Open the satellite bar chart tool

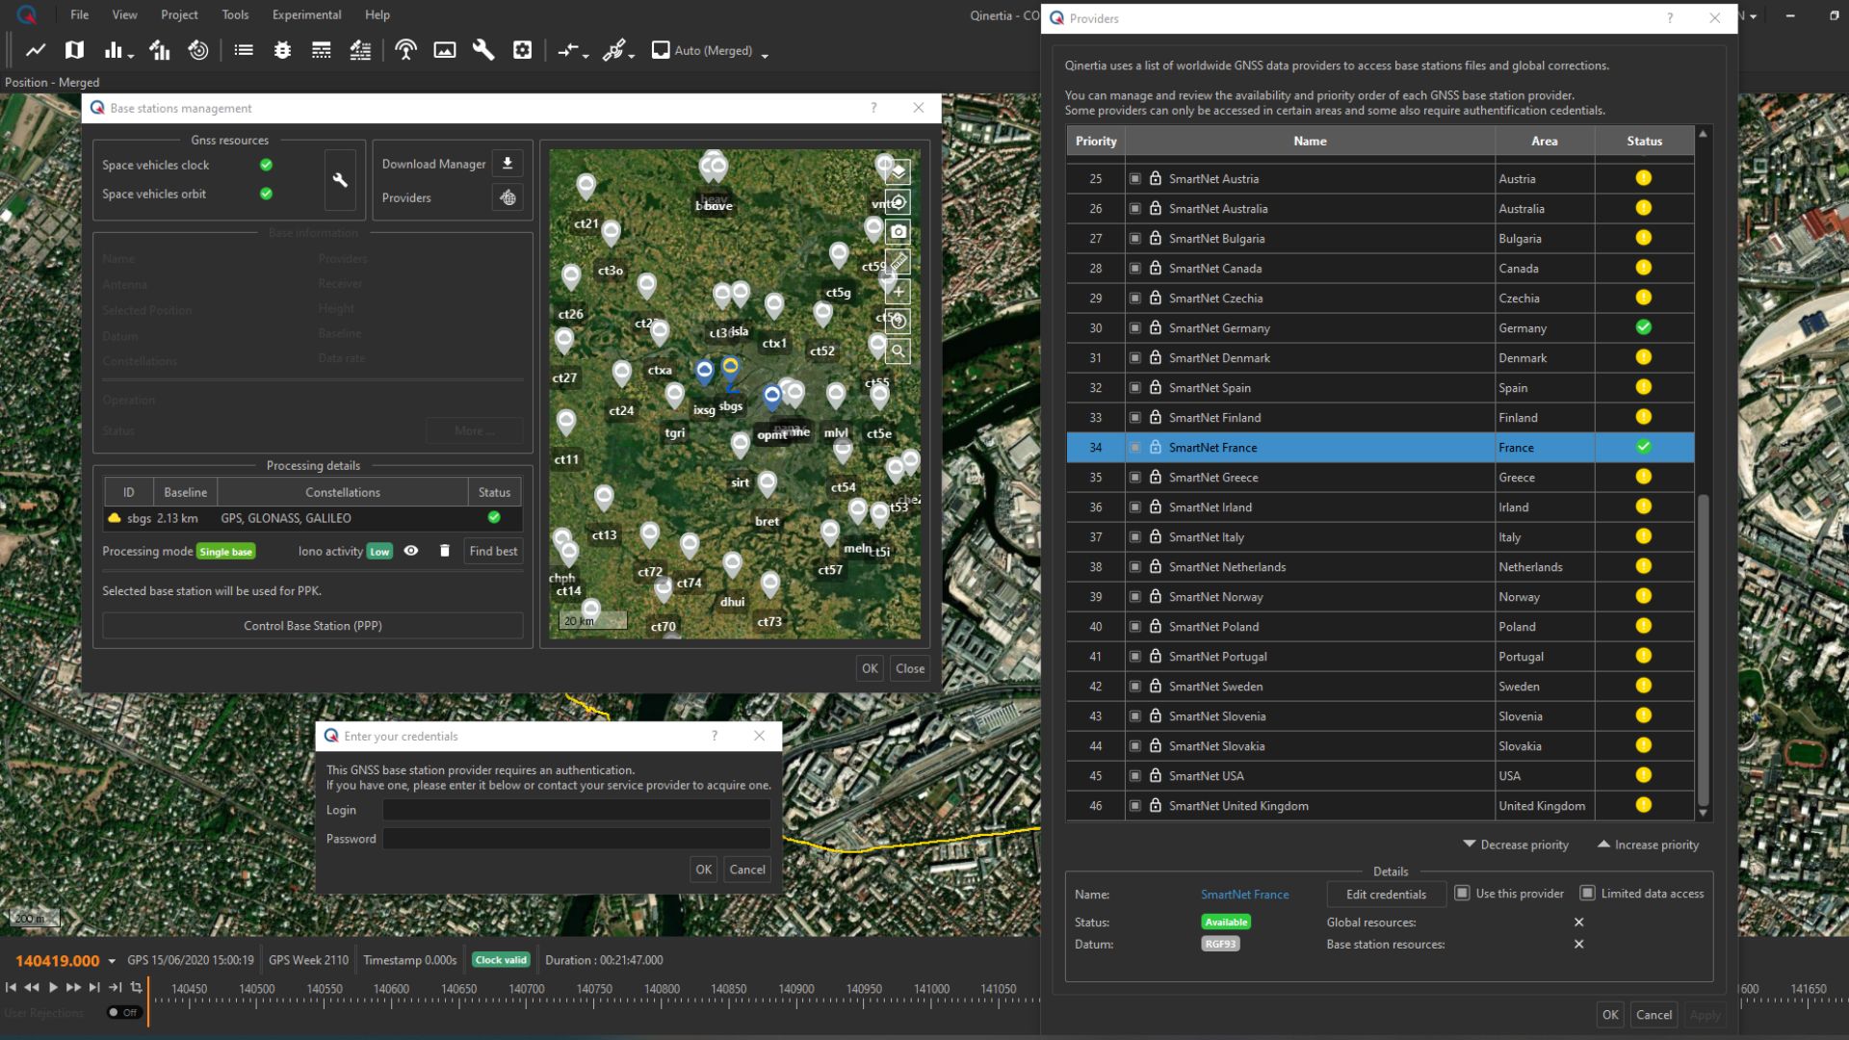pos(160,50)
